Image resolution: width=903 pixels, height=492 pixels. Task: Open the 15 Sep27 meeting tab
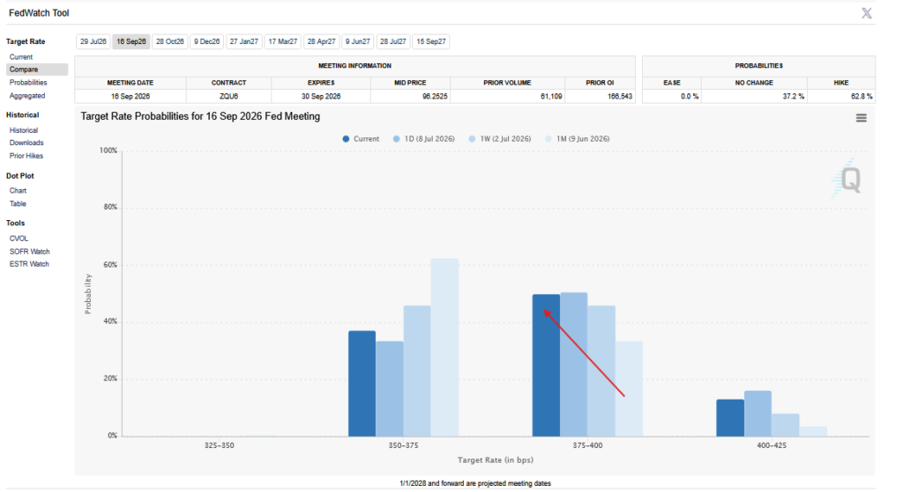(431, 42)
